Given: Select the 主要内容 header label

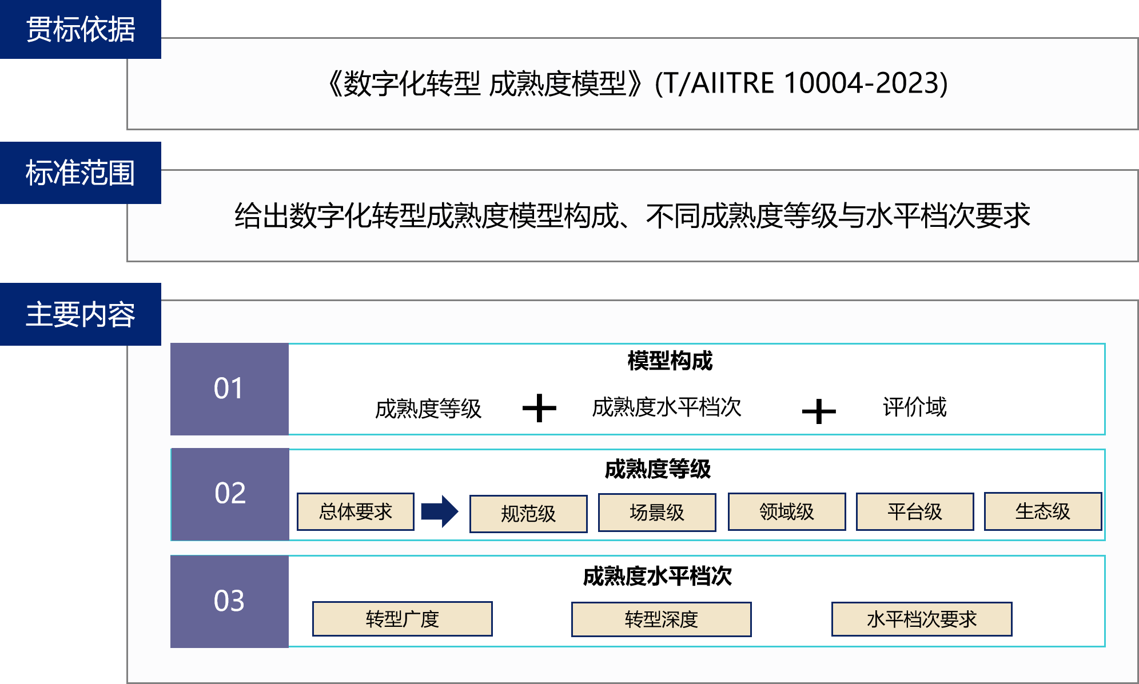Looking at the screenshot, I should [81, 314].
